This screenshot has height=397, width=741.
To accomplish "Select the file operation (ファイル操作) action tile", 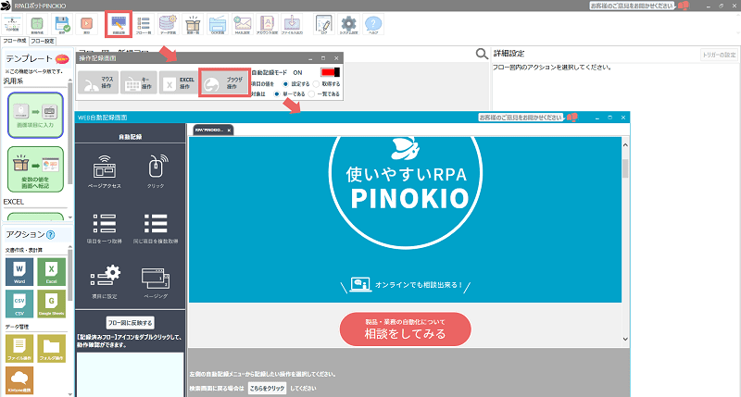I will (19, 348).
